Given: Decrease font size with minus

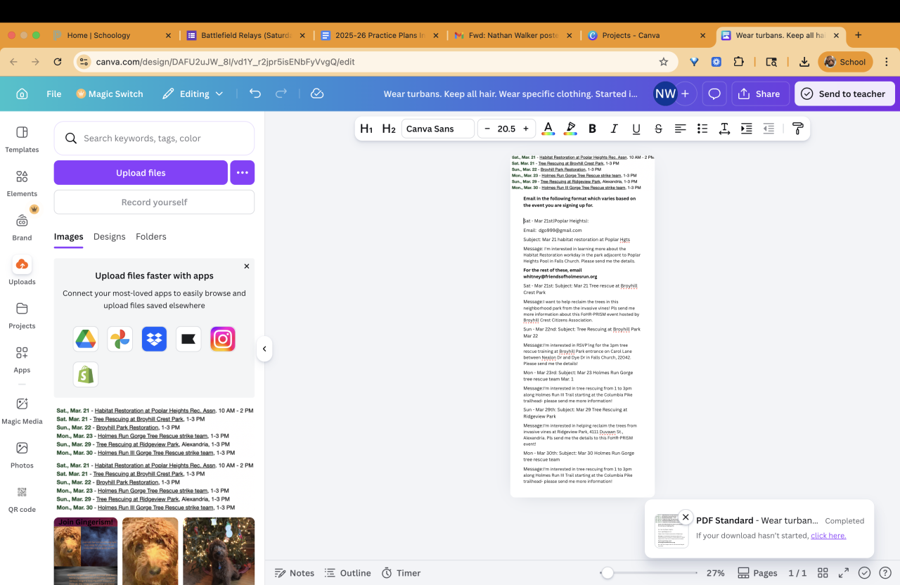Looking at the screenshot, I should [487, 129].
